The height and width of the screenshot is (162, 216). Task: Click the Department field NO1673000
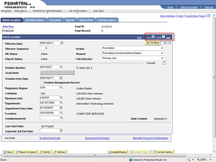click(x=50, y=103)
